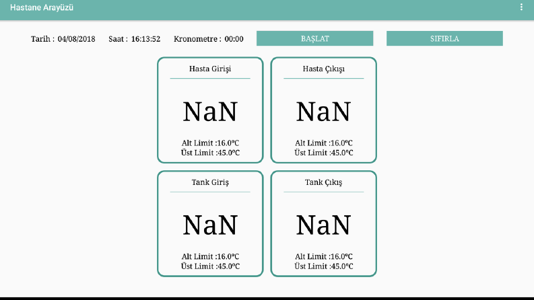
Task: Click the BAŞLAT button
Action: [314, 38]
